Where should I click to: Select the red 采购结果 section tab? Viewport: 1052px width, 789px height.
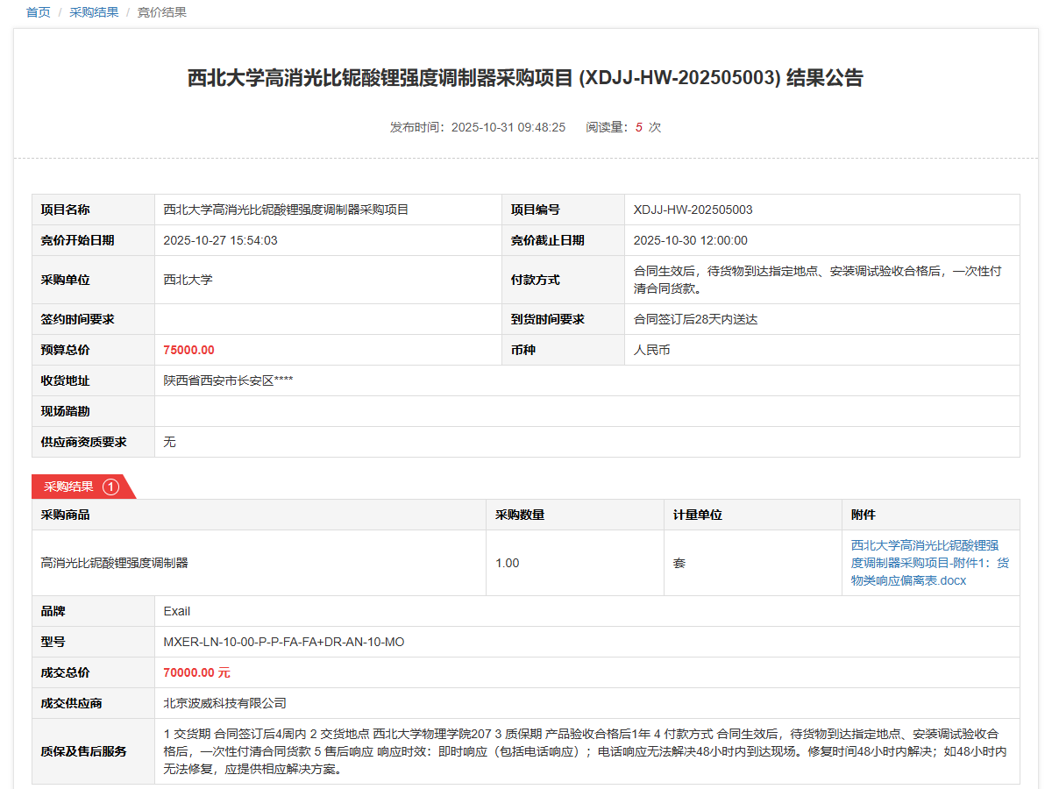(69, 487)
